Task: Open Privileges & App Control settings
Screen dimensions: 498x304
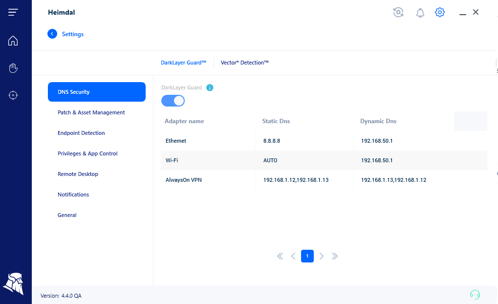Action: (87, 154)
